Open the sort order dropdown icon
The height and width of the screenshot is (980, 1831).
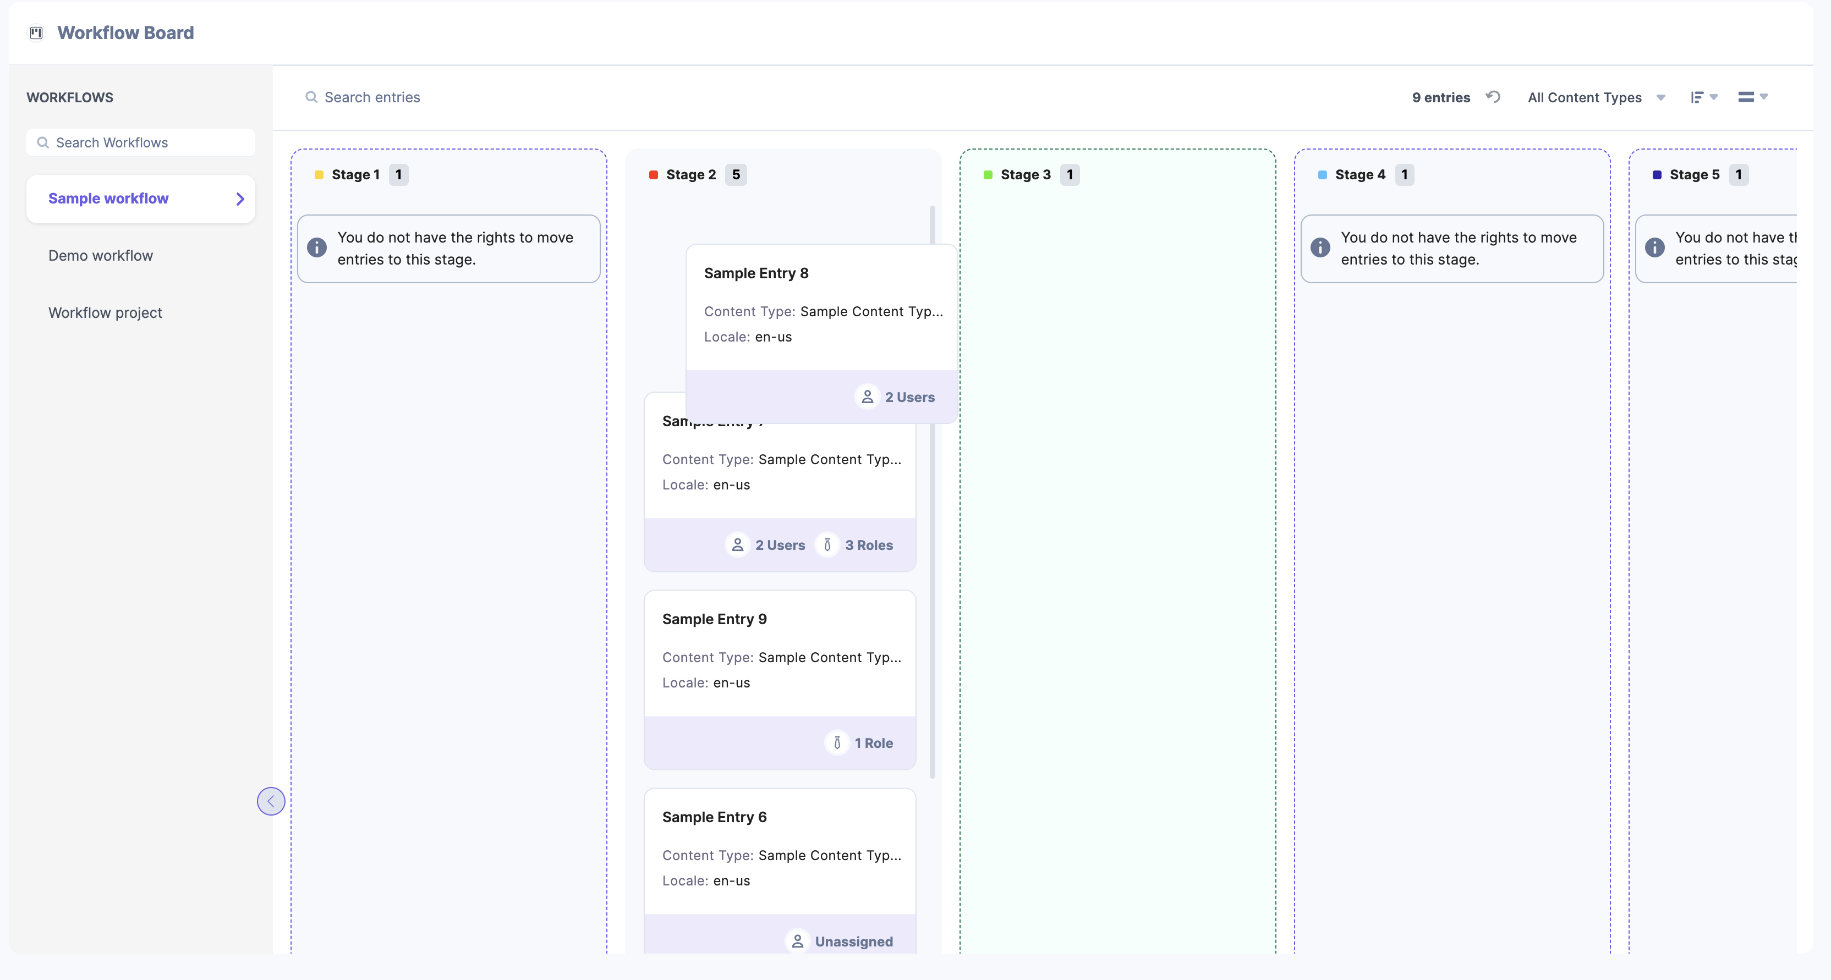[1704, 97]
